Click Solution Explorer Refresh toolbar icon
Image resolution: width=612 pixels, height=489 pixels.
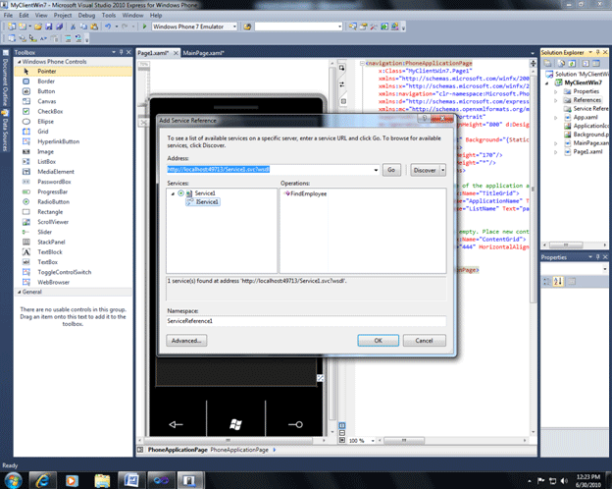pos(572,63)
